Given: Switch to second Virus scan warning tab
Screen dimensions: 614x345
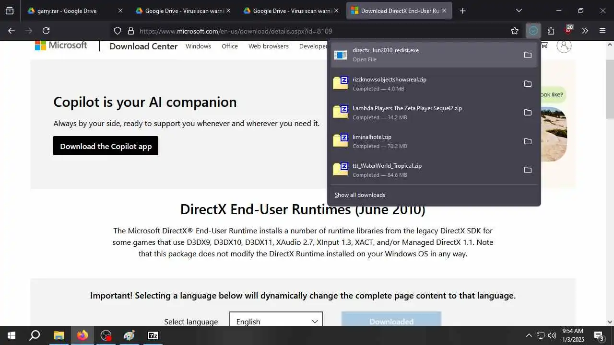Looking at the screenshot, I should (290, 11).
